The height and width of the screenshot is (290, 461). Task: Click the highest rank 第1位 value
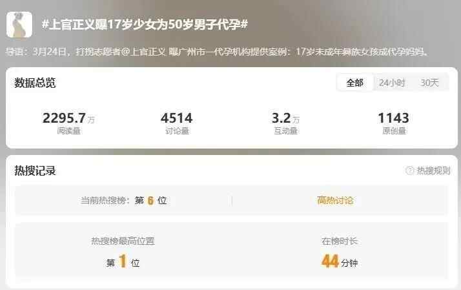pos(123,262)
